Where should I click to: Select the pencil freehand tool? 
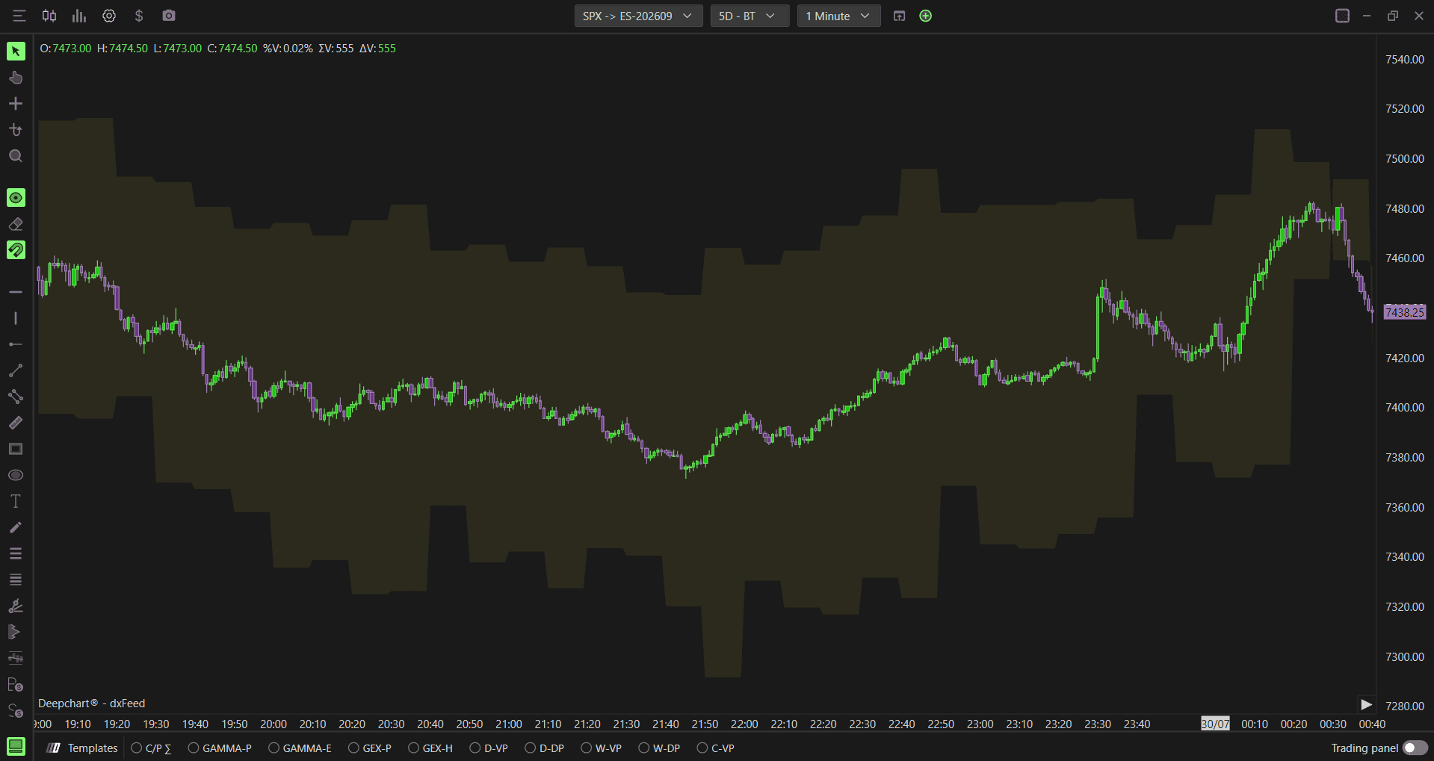click(16, 527)
